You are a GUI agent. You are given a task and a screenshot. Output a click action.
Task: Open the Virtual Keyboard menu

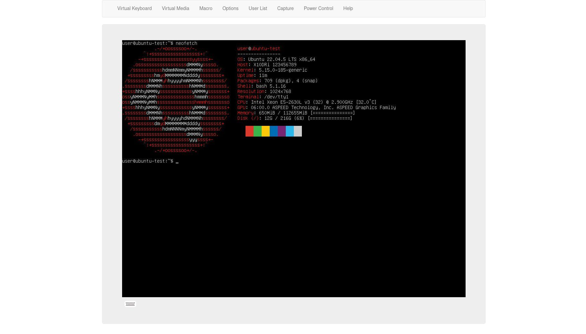click(135, 8)
